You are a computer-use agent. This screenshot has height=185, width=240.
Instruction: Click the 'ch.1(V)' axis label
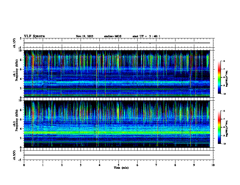point(15,43)
